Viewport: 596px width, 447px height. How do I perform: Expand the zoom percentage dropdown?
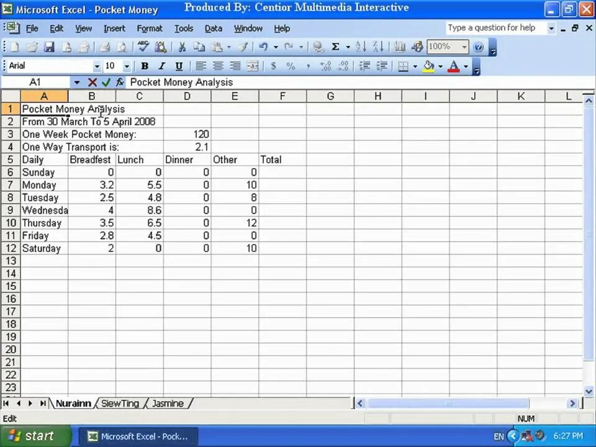pyautogui.click(x=464, y=47)
